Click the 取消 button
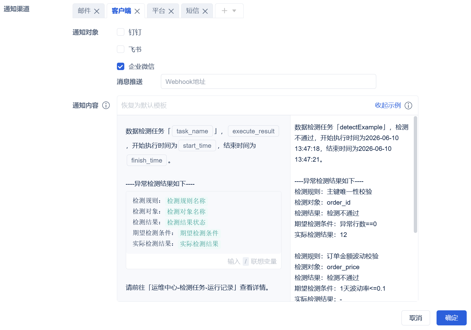 coord(416,318)
